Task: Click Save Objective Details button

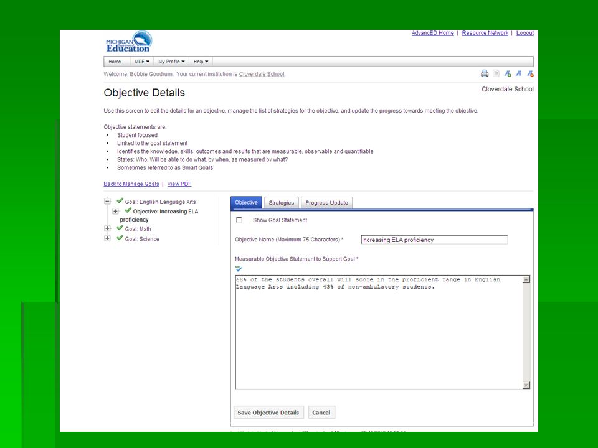Action: [x=268, y=413]
